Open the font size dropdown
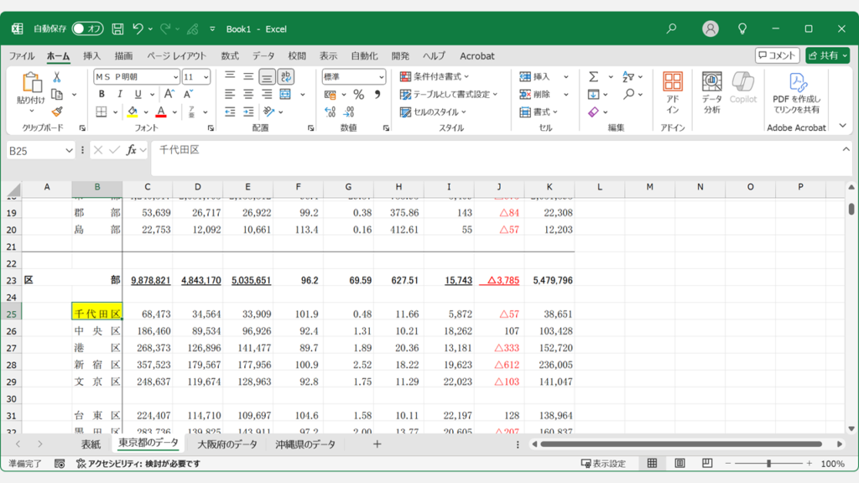859x483 pixels. [x=206, y=77]
